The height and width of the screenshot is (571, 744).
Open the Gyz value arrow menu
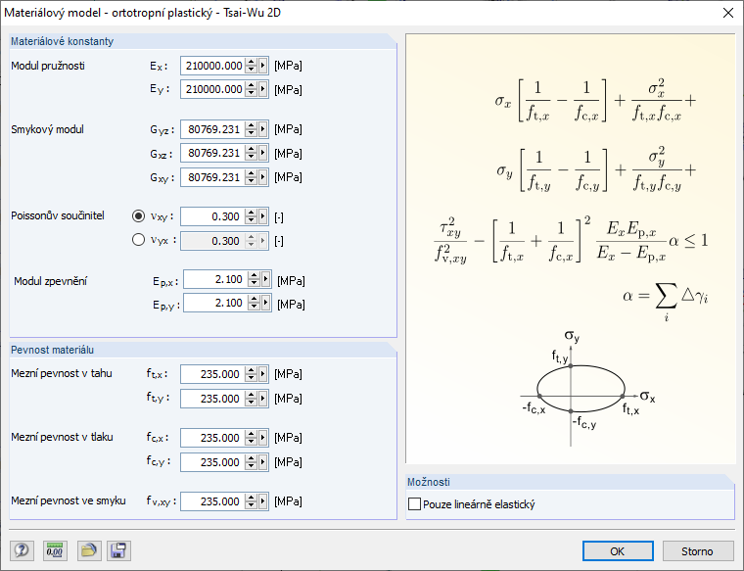tap(263, 129)
